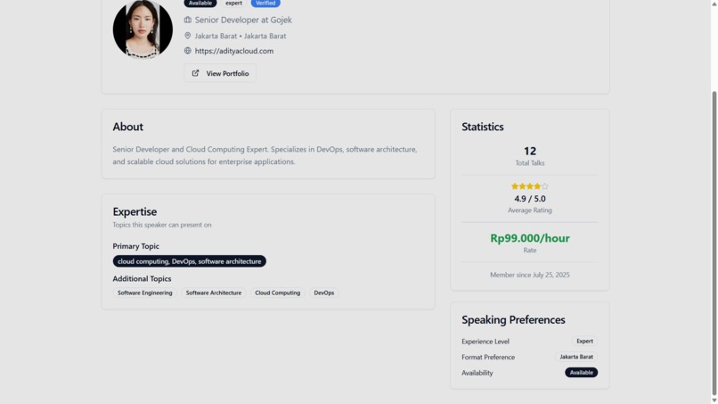Viewport: 718px width, 404px height.
Task: Click the globe icon next to website
Action: (x=188, y=51)
